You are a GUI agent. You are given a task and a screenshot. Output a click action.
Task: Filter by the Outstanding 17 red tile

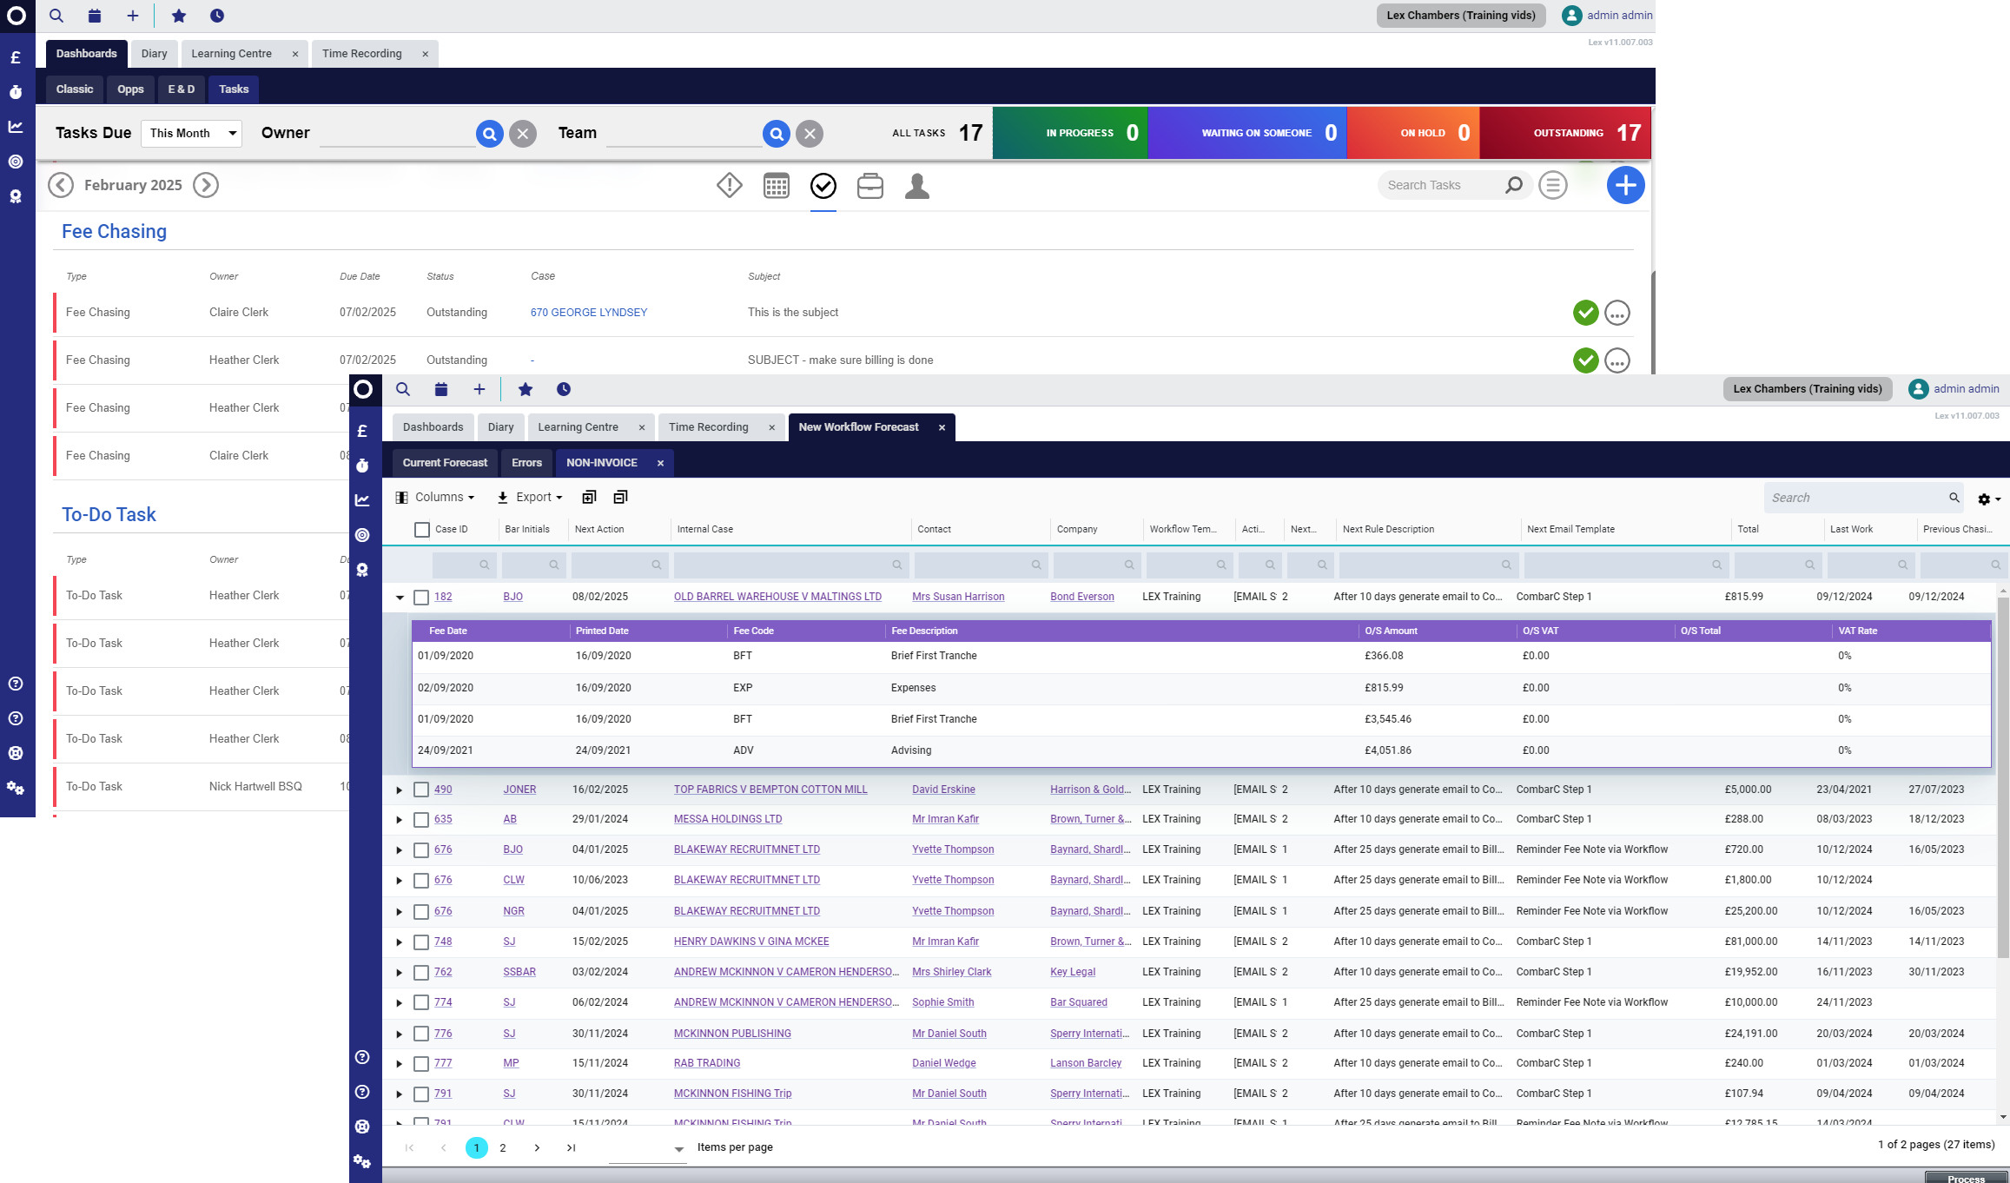click(1564, 133)
